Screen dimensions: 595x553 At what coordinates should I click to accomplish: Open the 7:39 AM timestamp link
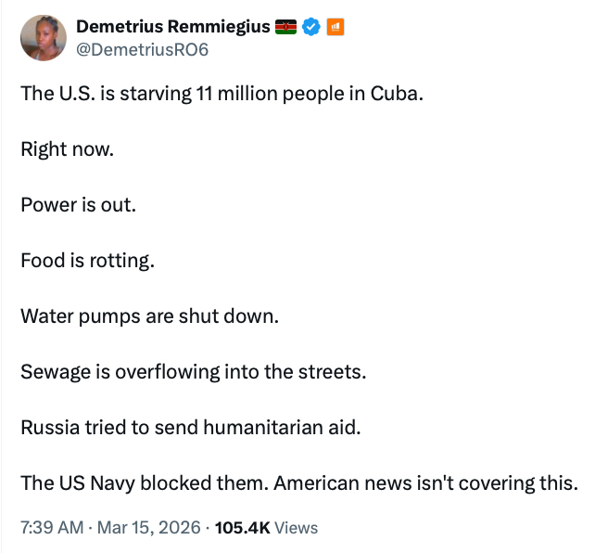pos(52,528)
